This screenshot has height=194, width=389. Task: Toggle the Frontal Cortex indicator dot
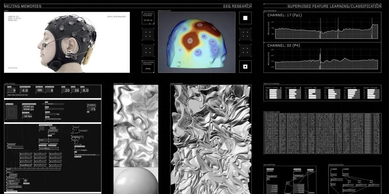coord(281,87)
